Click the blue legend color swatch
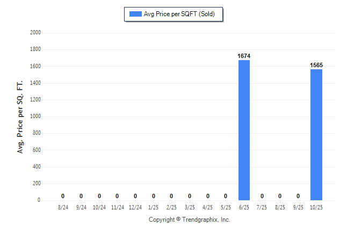The width and height of the screenshot is (347, 233). click(x=134, y=14)
